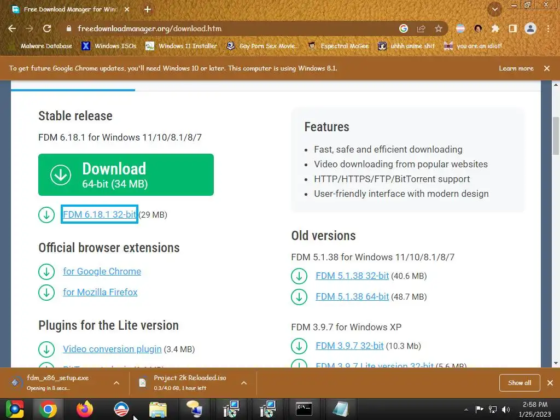Click Learn more in the update notice
Viewport: 560px width, 420px height.
516,68
